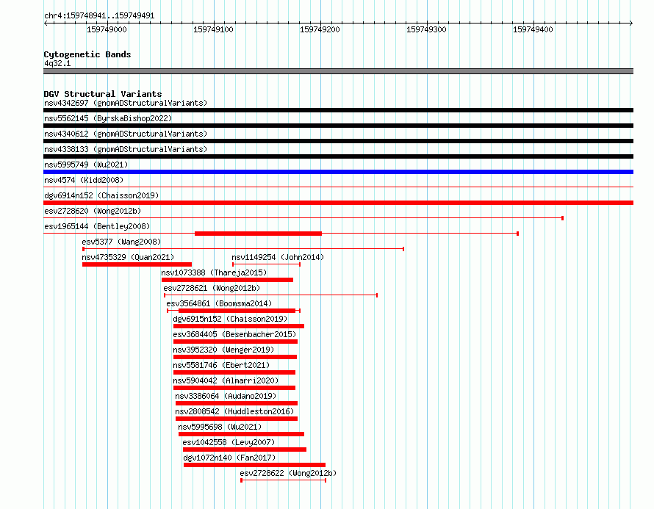Open nsv5581746 (Ebert2021) variant
654x509 pixels.
221,365
